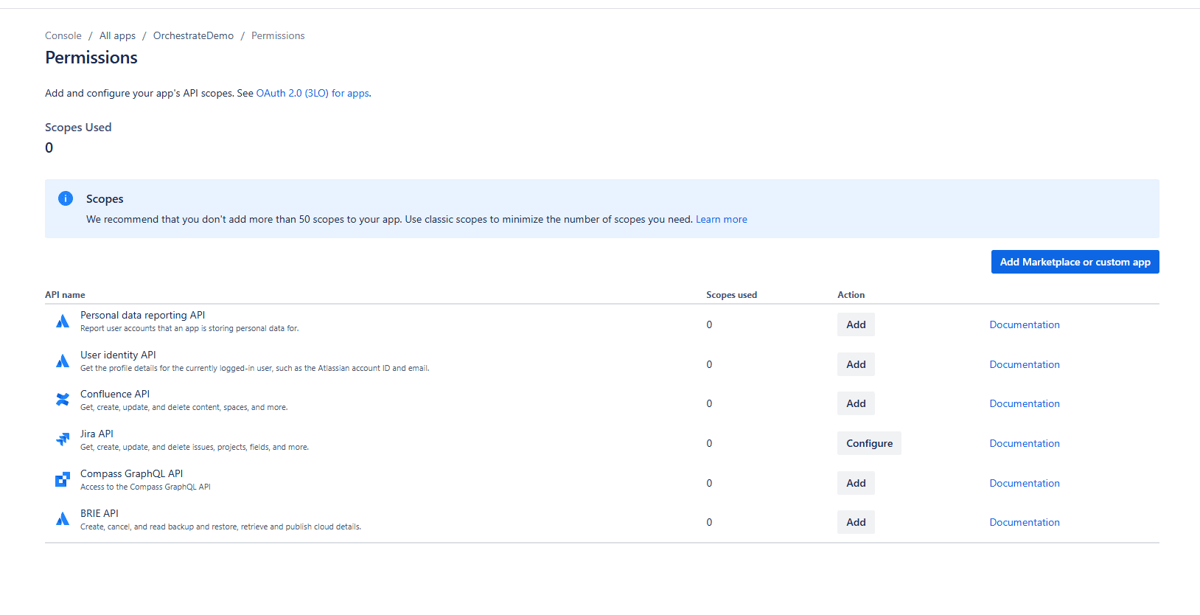Click Add Marketplace or custom app button

tap(1075, 262)
